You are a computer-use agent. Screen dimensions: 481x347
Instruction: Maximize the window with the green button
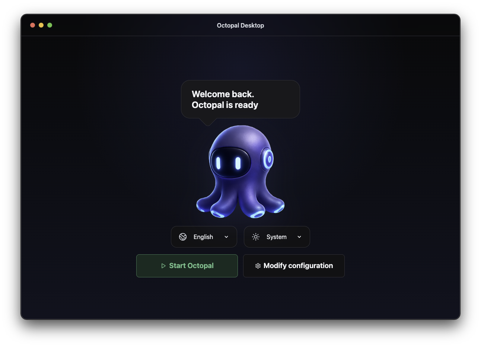tap(50, 25)
